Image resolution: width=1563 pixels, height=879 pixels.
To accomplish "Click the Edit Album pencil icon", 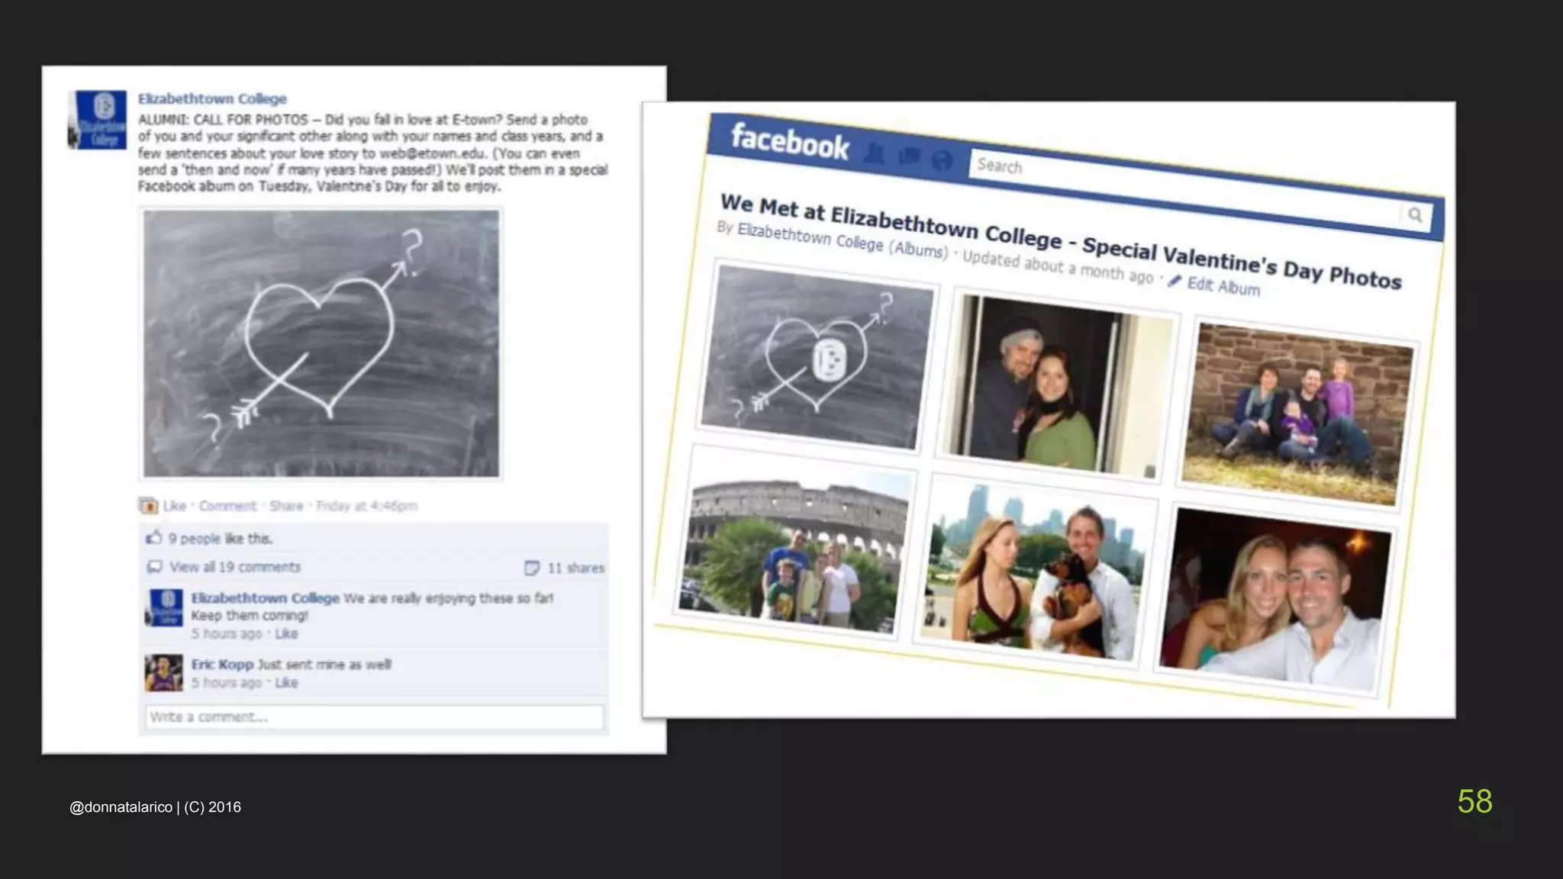I will click(1174, 282).
